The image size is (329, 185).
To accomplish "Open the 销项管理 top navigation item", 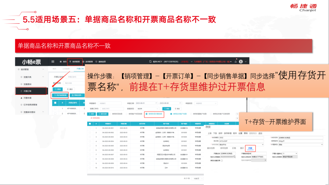I will click(75, 62).
